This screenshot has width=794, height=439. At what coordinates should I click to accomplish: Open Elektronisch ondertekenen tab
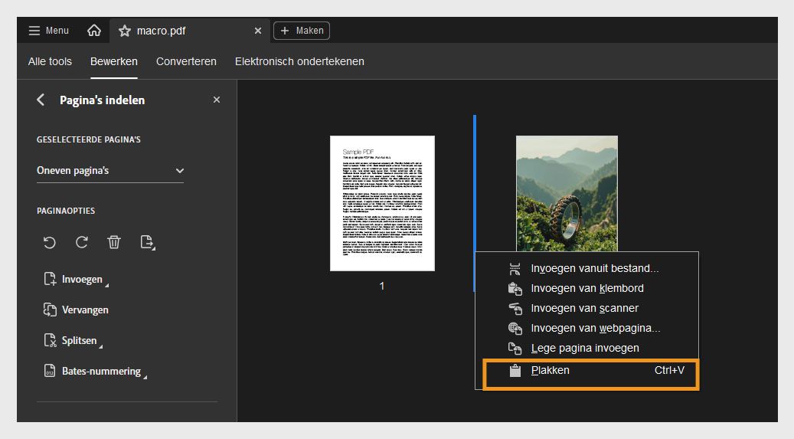pyautogui.click(x=299, y=61)
